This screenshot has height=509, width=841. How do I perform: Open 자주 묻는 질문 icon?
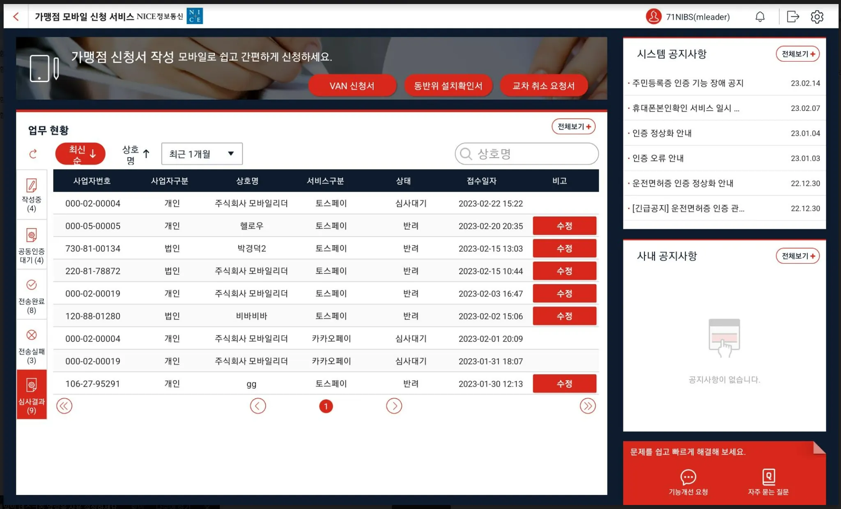768,477
